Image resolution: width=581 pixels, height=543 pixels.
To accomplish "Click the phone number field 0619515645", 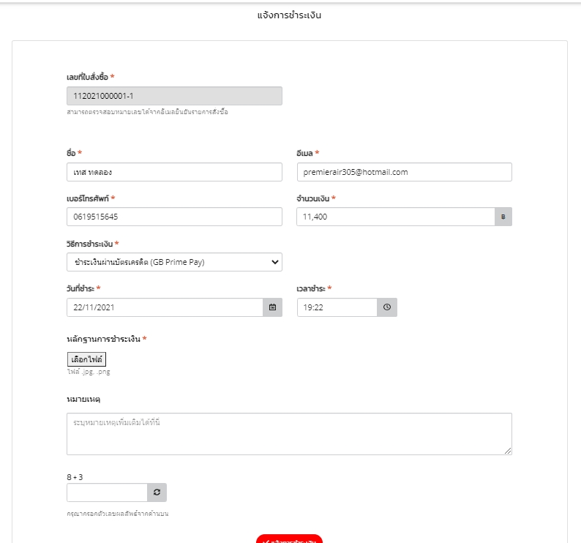I will click(x=173, y=217).
